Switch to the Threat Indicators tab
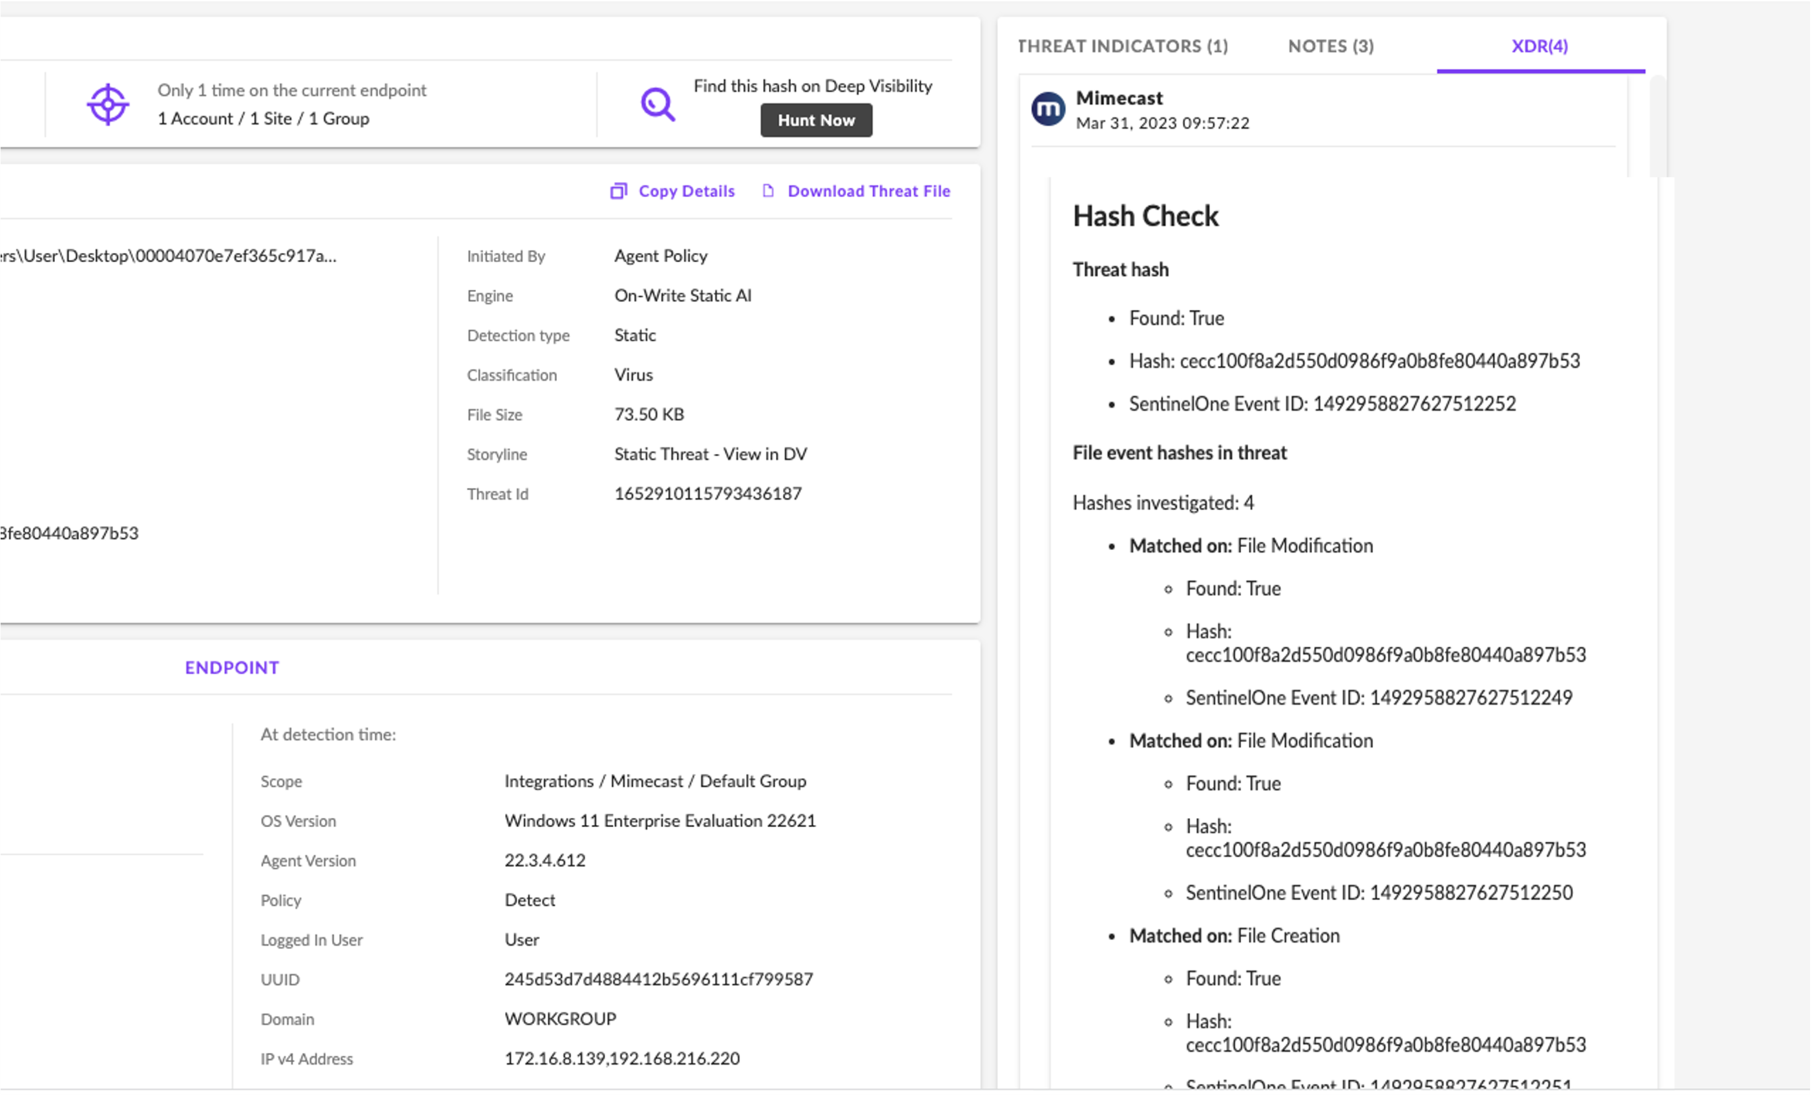The width and height of the screenshot is (1812, 1095). 1122,46
